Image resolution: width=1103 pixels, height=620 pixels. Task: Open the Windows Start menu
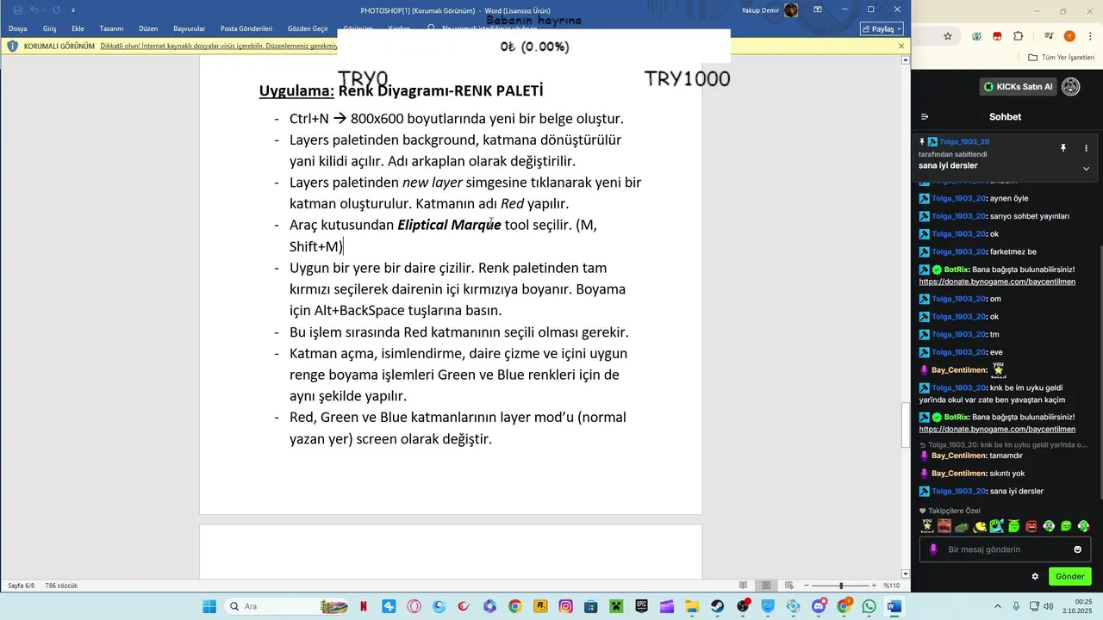click(x=209, y=606)
